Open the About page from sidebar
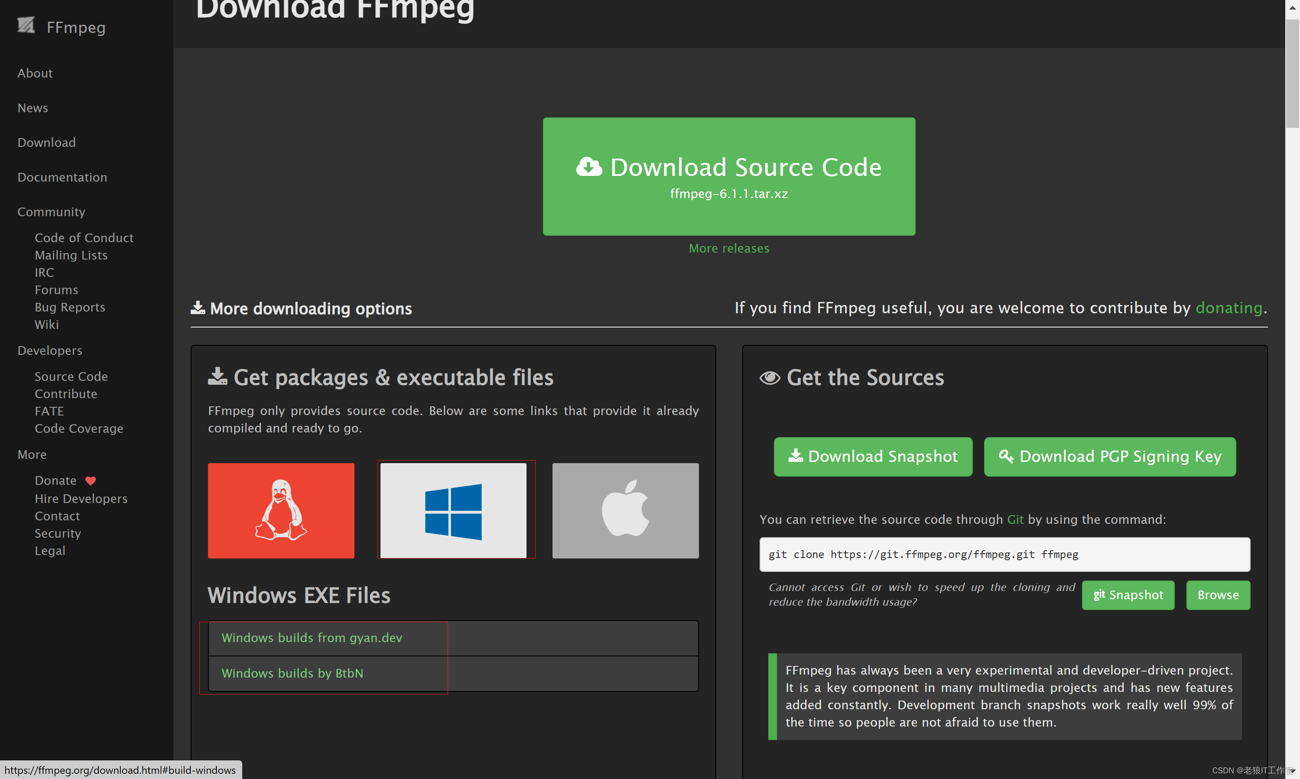1300x779 pixels. coord(34,72)
